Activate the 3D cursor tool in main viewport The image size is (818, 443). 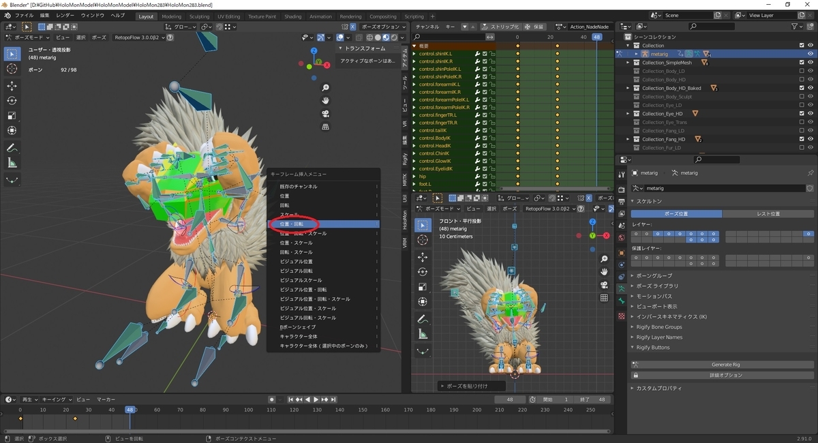click(12, 69)
